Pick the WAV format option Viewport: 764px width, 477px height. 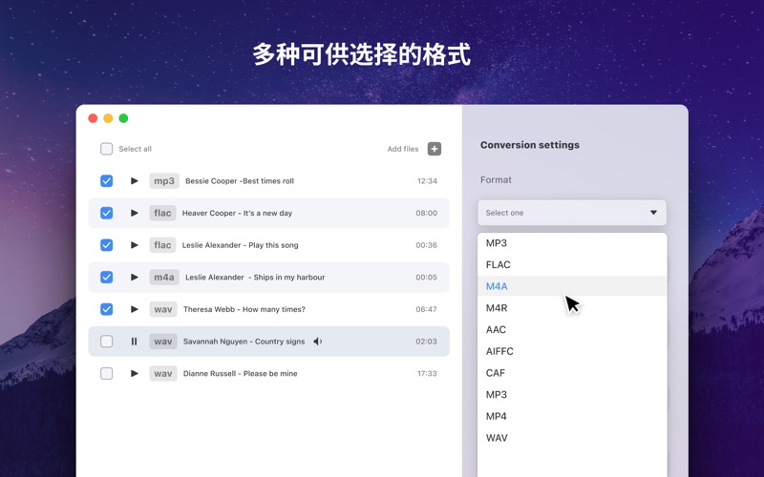click(497, 438)
